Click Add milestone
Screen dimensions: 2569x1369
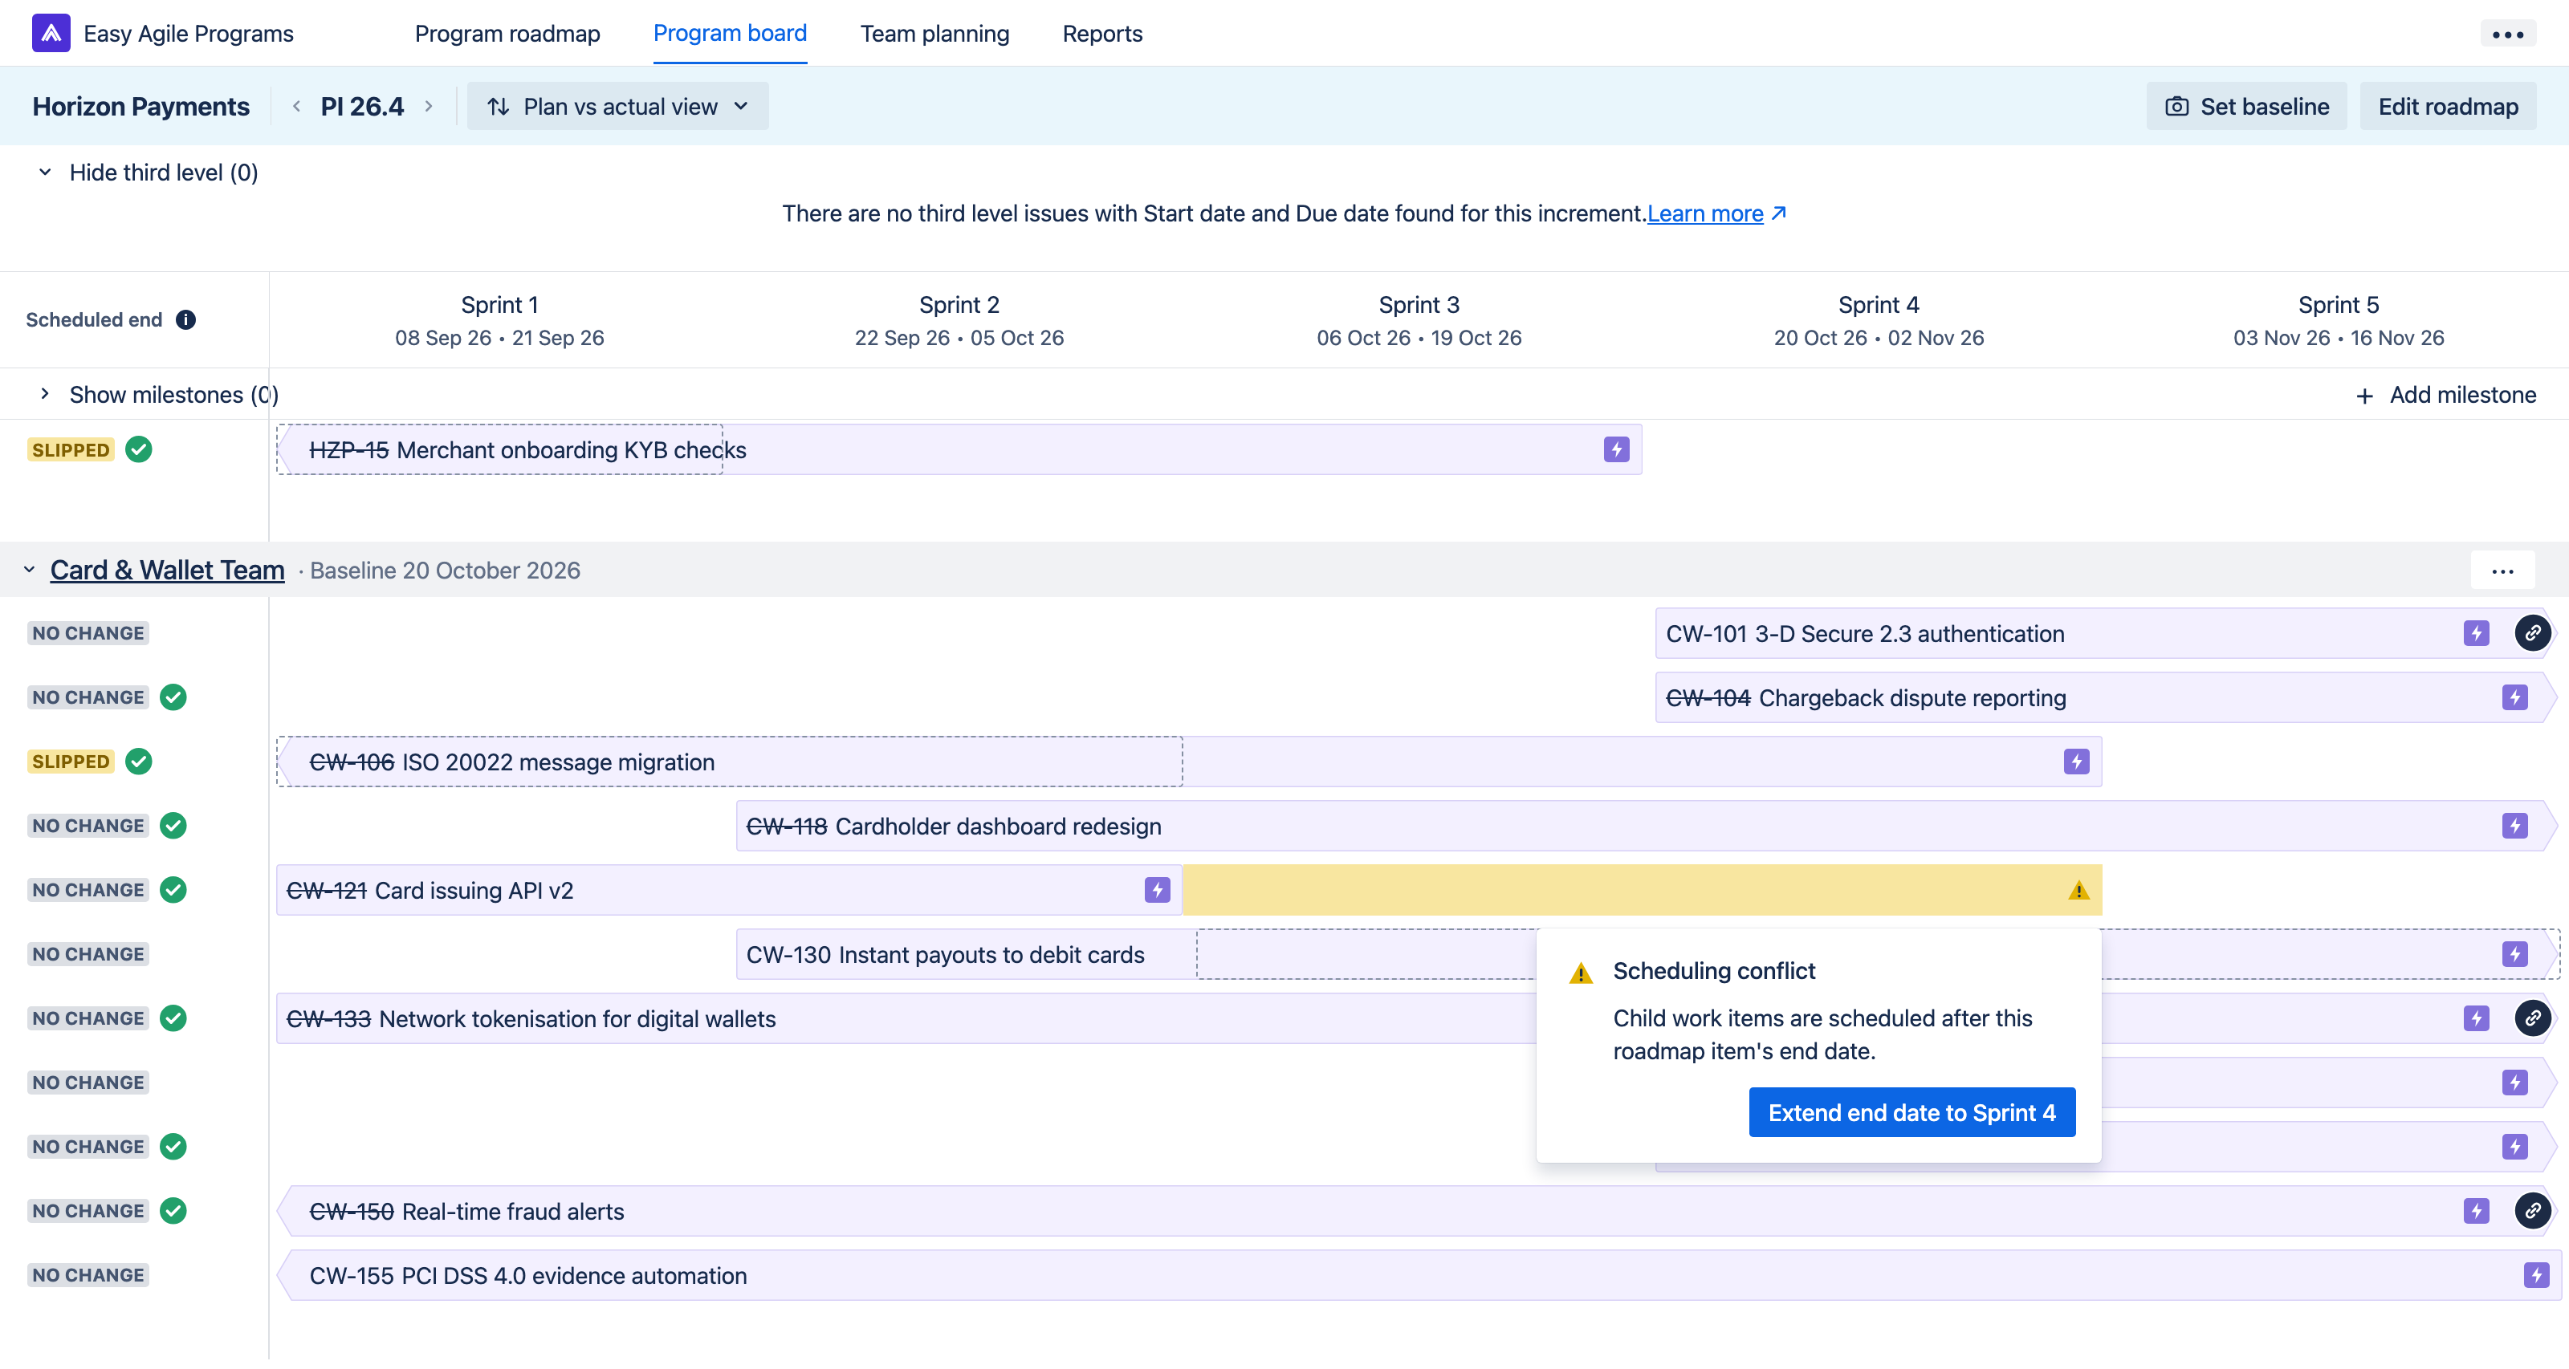pyautogui.click(x=2445, y=395)
